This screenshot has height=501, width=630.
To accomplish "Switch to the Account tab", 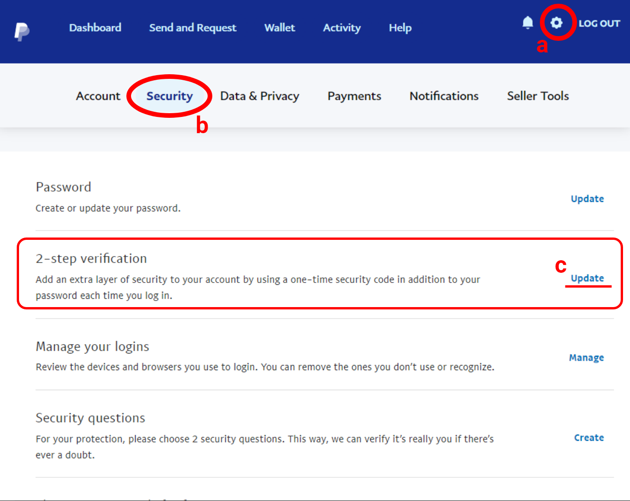I will pos(98,96).
